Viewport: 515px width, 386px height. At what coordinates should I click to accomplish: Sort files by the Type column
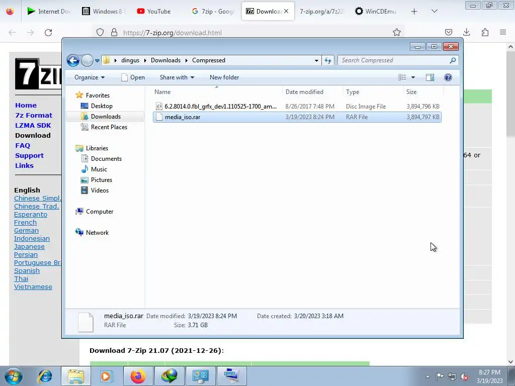(373, 92)
